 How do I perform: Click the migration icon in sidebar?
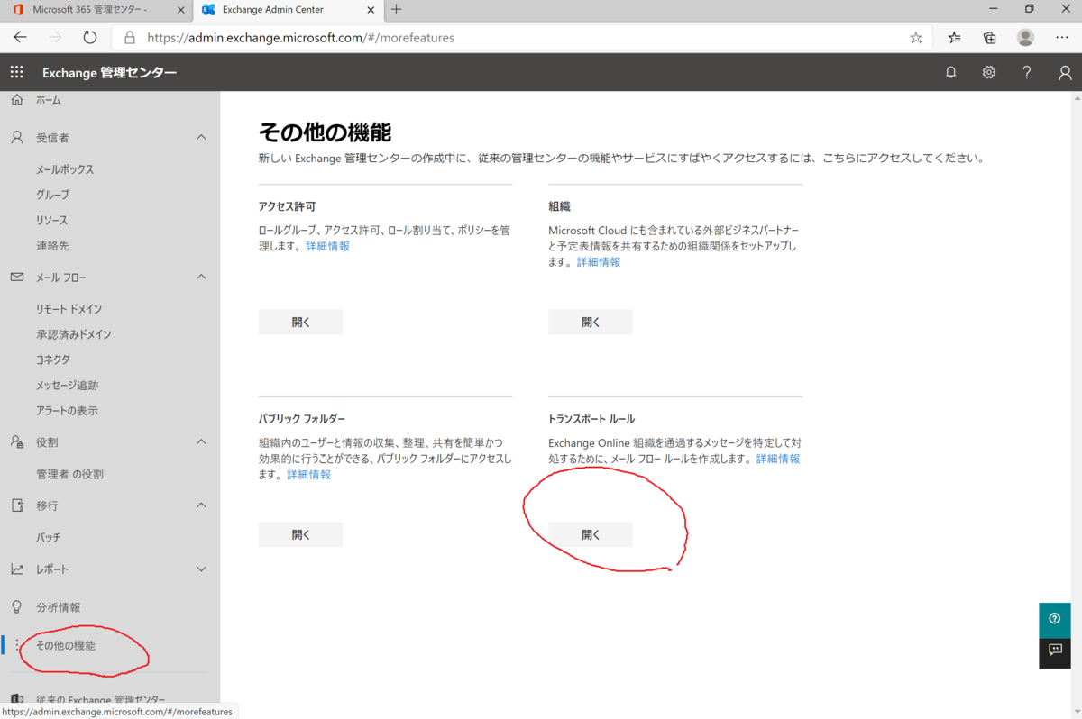[17, 505]
